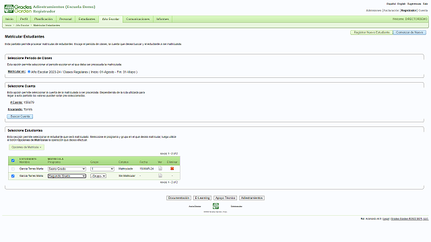The image size is (431, 242).
Task: Click the Legal link in footer
Action: click(x=386, y=219)
